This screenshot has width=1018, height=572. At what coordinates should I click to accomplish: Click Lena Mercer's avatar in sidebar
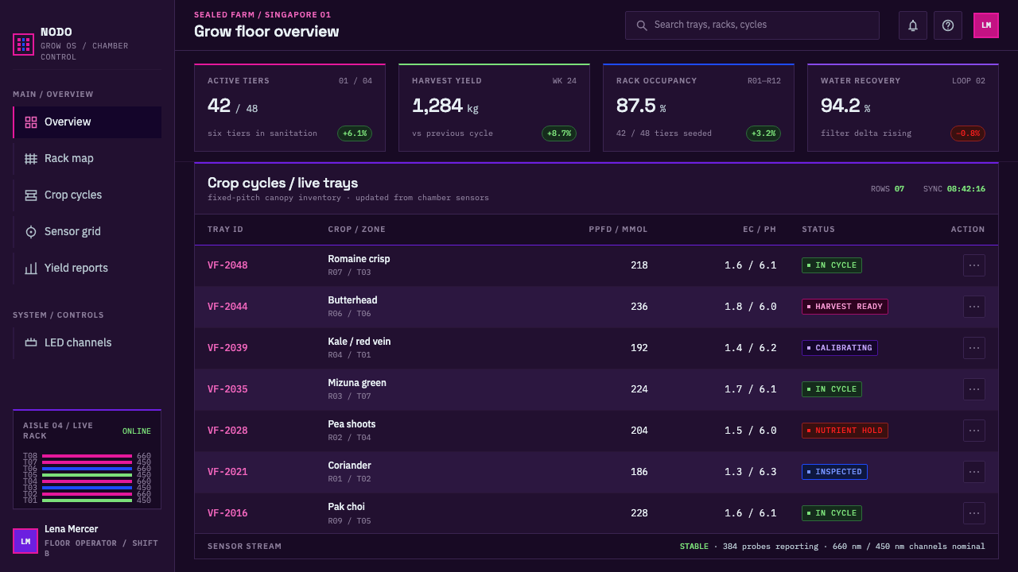[x=25, y=541]
